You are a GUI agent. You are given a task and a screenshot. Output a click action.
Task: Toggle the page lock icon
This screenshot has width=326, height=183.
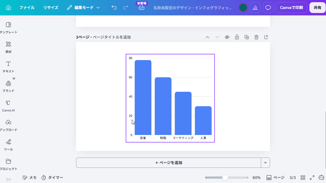(237, 37)
